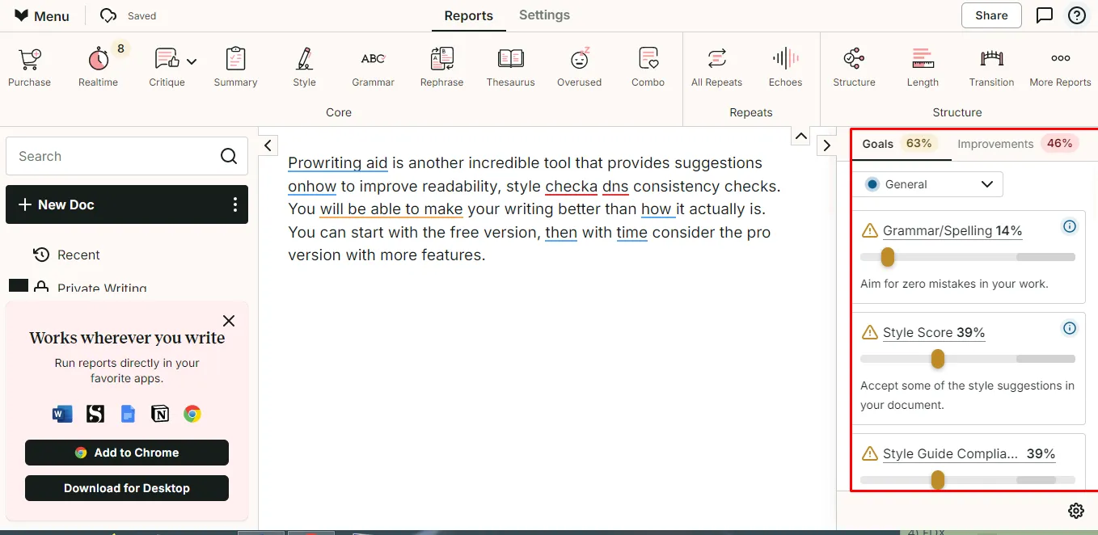Open More Reports
The height and width of the screenshot is (535, 1098).
(1061, 67)
